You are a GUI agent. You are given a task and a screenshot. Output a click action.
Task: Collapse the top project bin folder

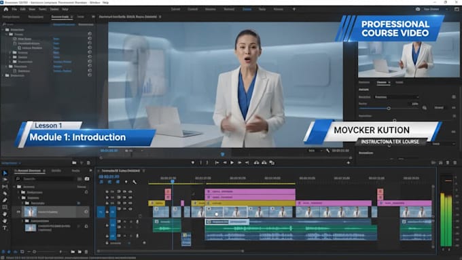click(x=14, y=187)
